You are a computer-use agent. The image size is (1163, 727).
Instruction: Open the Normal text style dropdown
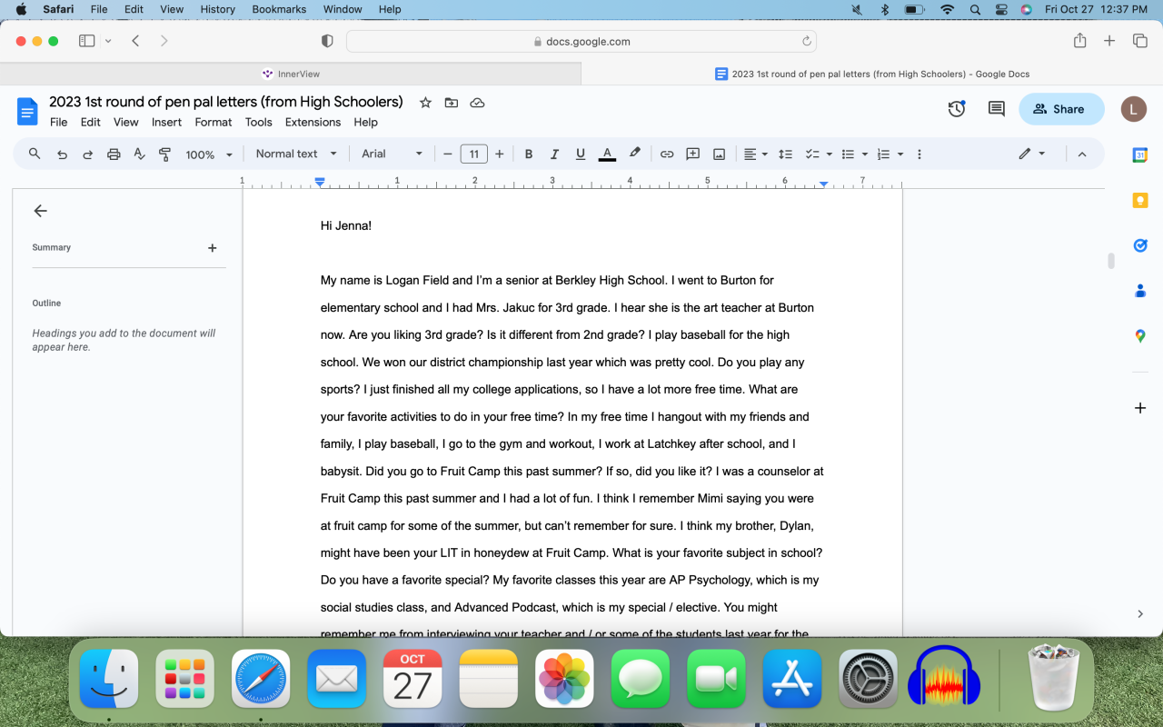(296, 154)
